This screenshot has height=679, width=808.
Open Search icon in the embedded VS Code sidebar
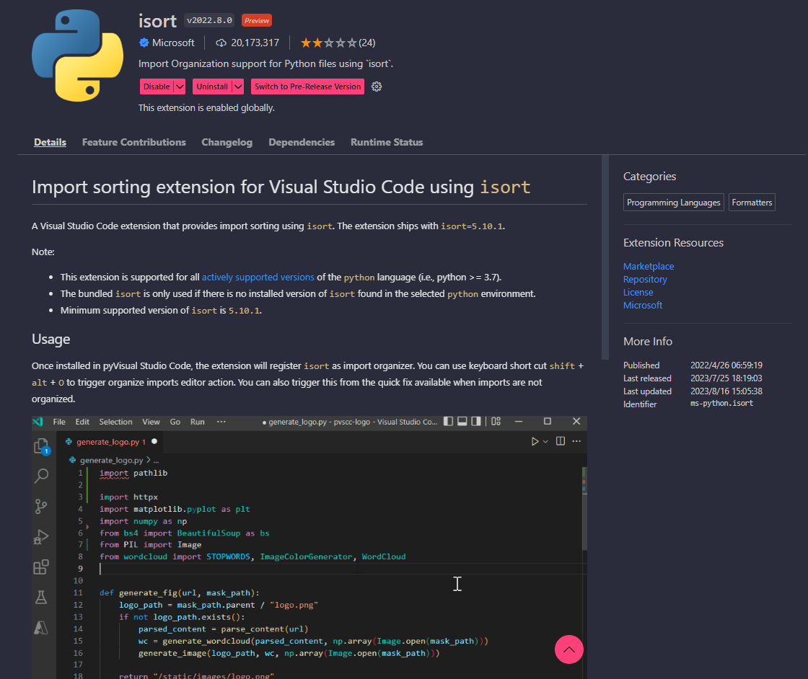[x=41, y=476]
